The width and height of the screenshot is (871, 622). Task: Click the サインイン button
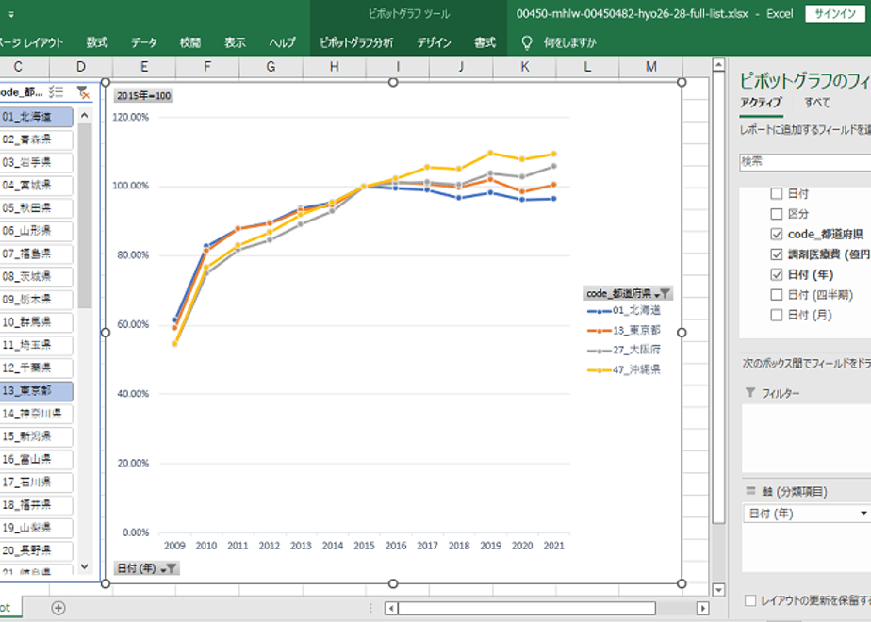click(835, 14)
